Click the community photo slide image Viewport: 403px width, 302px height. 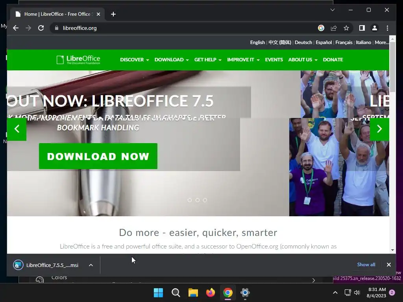coord(339,167)
